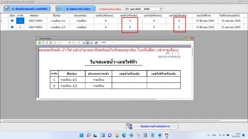Open Notepad from taskbar
This screenshot has width=248, height=139.
[153, 135]
